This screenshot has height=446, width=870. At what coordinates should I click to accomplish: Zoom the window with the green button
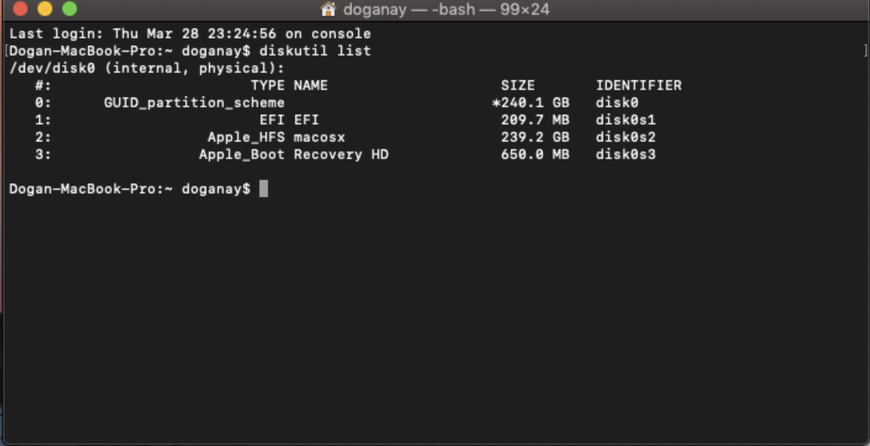(x=70, y=9)
